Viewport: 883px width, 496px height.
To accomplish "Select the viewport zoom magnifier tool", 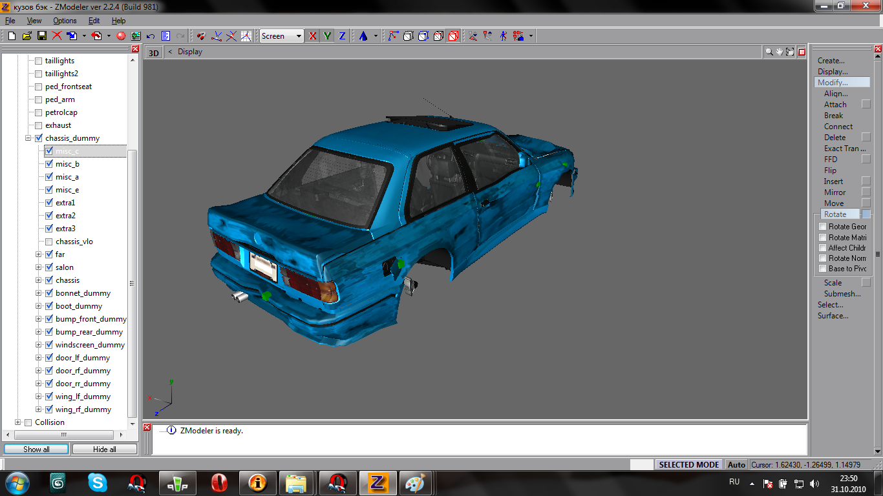I will click(x=769, y=52).
